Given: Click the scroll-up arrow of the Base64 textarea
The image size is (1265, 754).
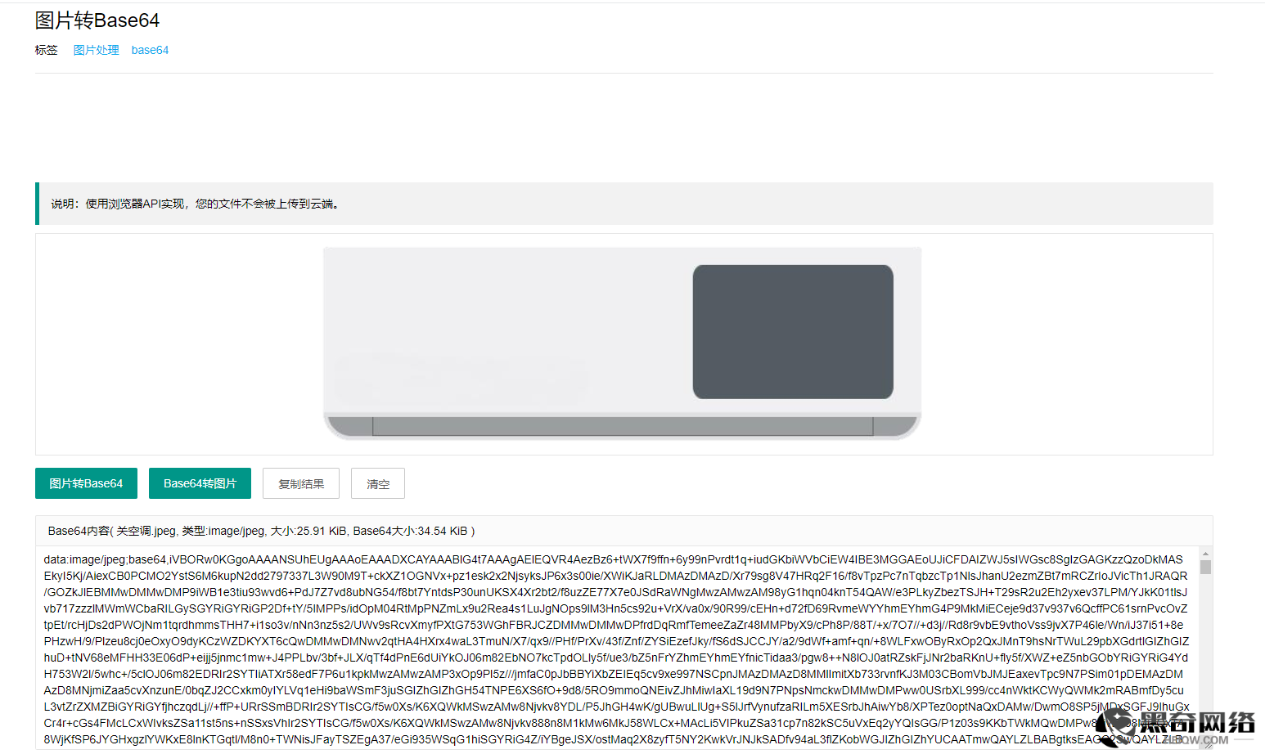Looking at the screenshot, I should click(1205, 554).
